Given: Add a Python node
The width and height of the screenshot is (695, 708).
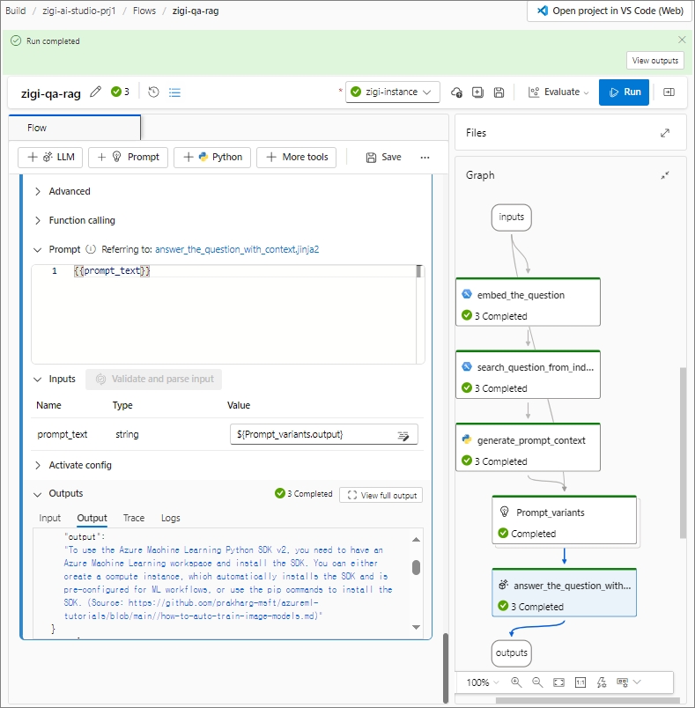Looking at the screenshot, I should point(212,157).
